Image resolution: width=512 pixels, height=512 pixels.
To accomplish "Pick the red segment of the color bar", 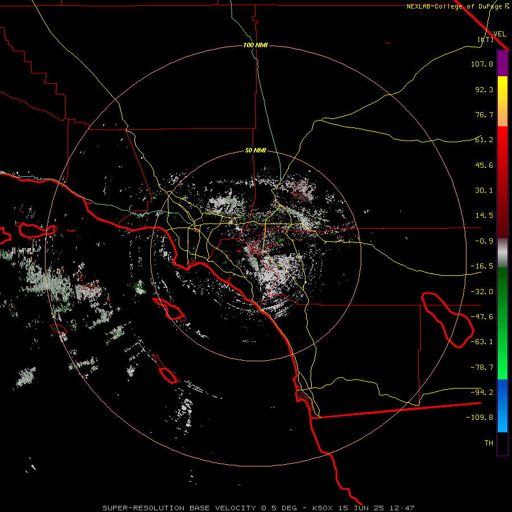I will 502,182.
